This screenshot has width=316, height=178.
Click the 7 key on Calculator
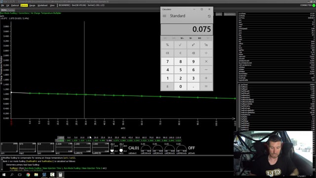pyautogui.click(x=167, y=61)
